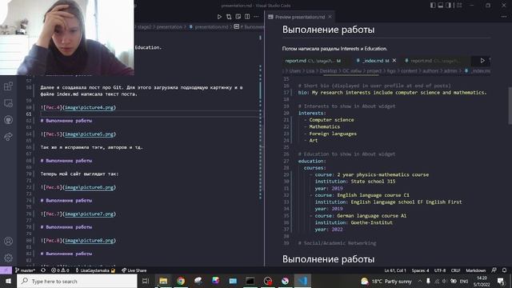The image size is (512, 288).
Task: Click the preview pane vertical scrollbar
Action: tap(510, 106)
